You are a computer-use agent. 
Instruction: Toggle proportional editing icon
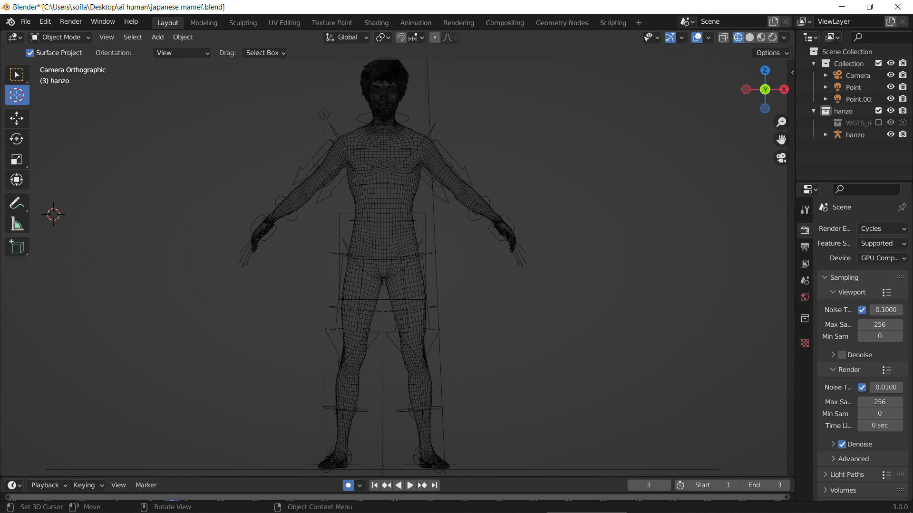435,37
